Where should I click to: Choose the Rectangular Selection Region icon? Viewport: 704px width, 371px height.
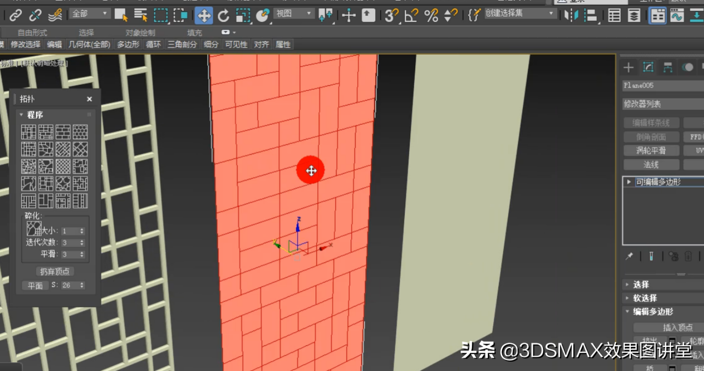[x=161, y=15]
